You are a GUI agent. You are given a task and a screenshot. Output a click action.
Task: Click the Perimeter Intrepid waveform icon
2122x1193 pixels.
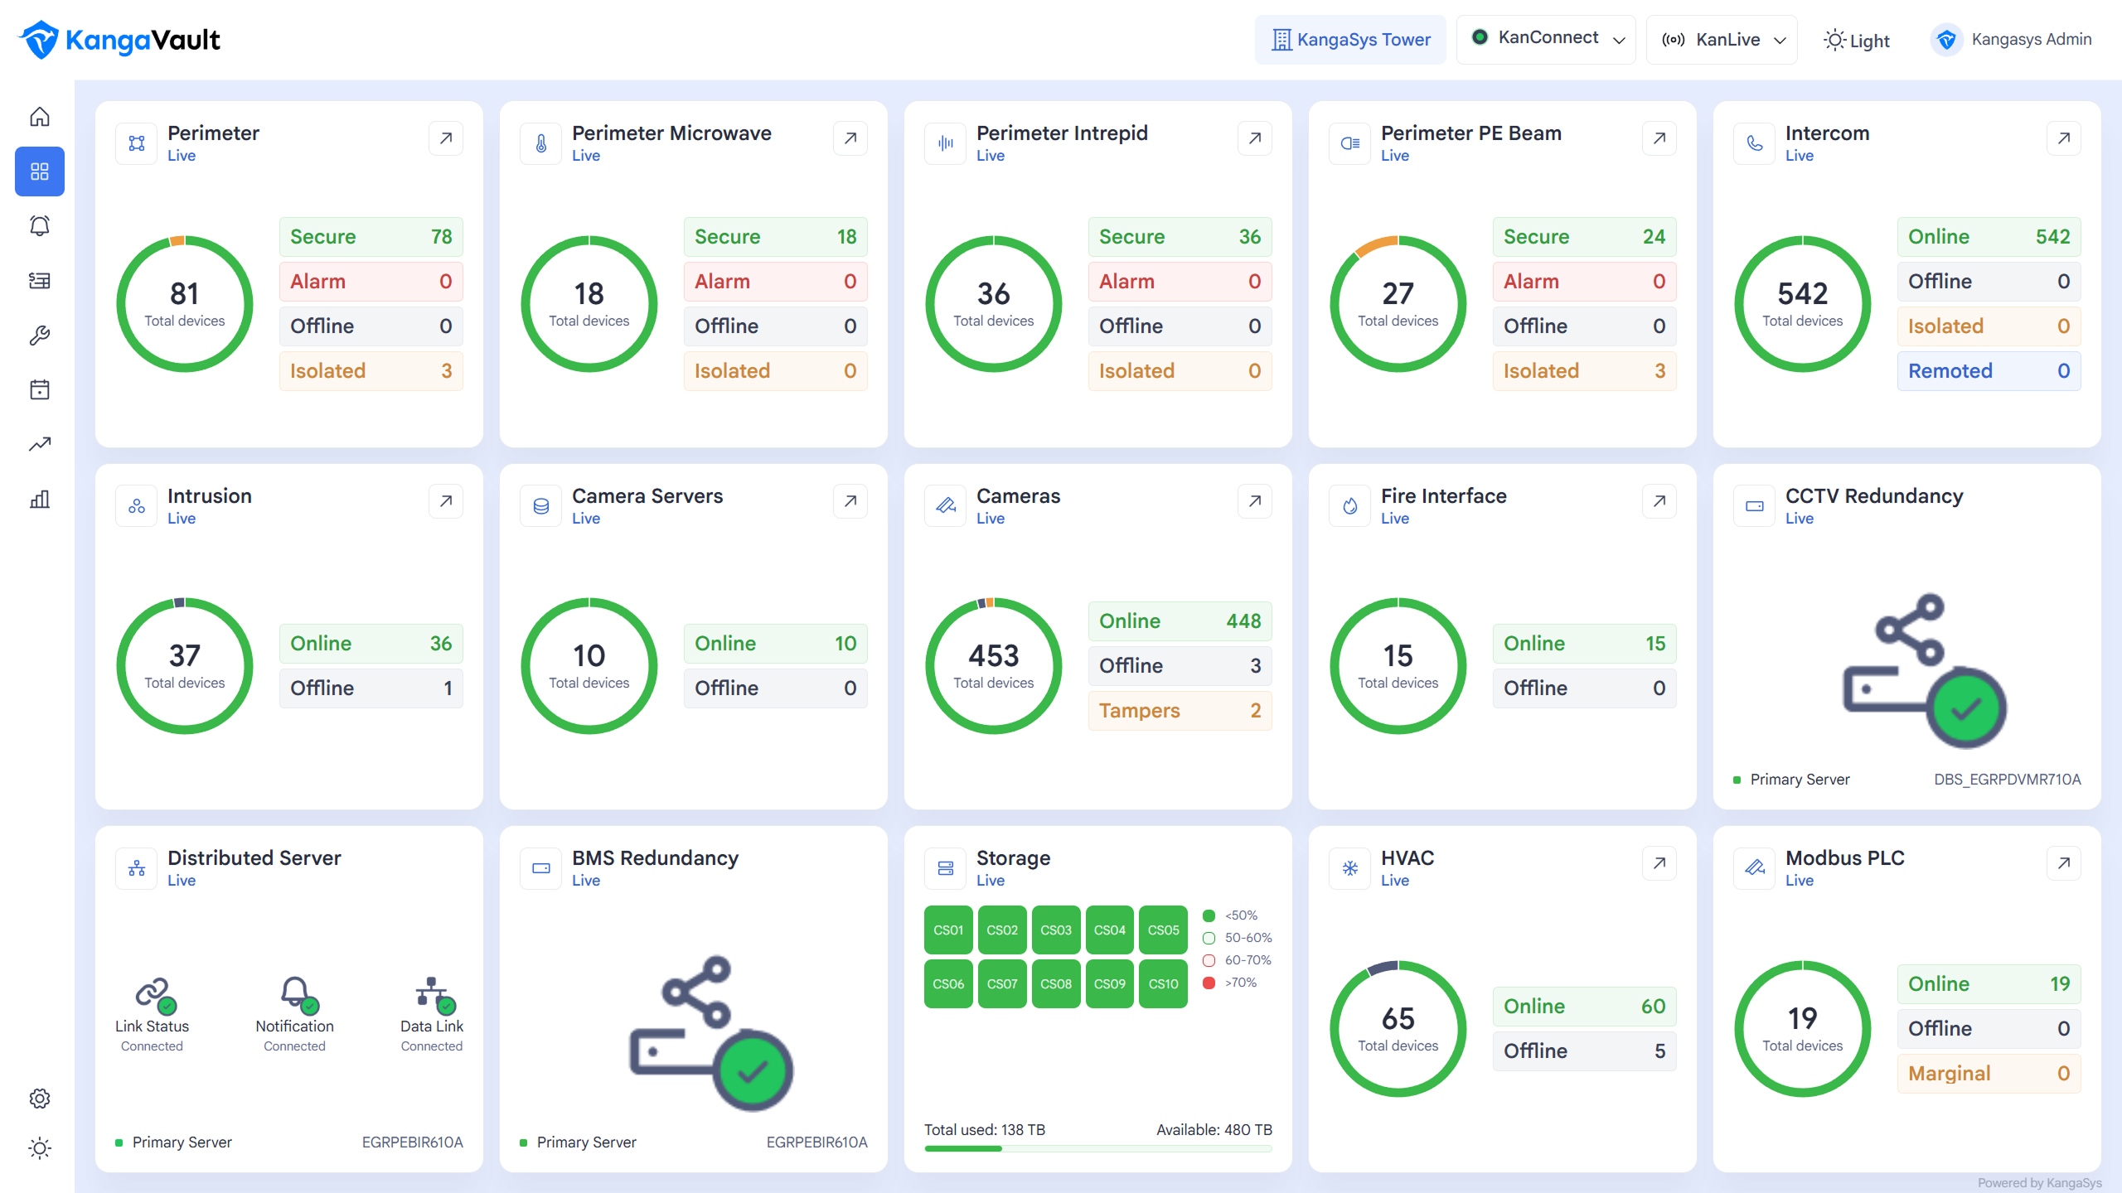click(946, 143)
